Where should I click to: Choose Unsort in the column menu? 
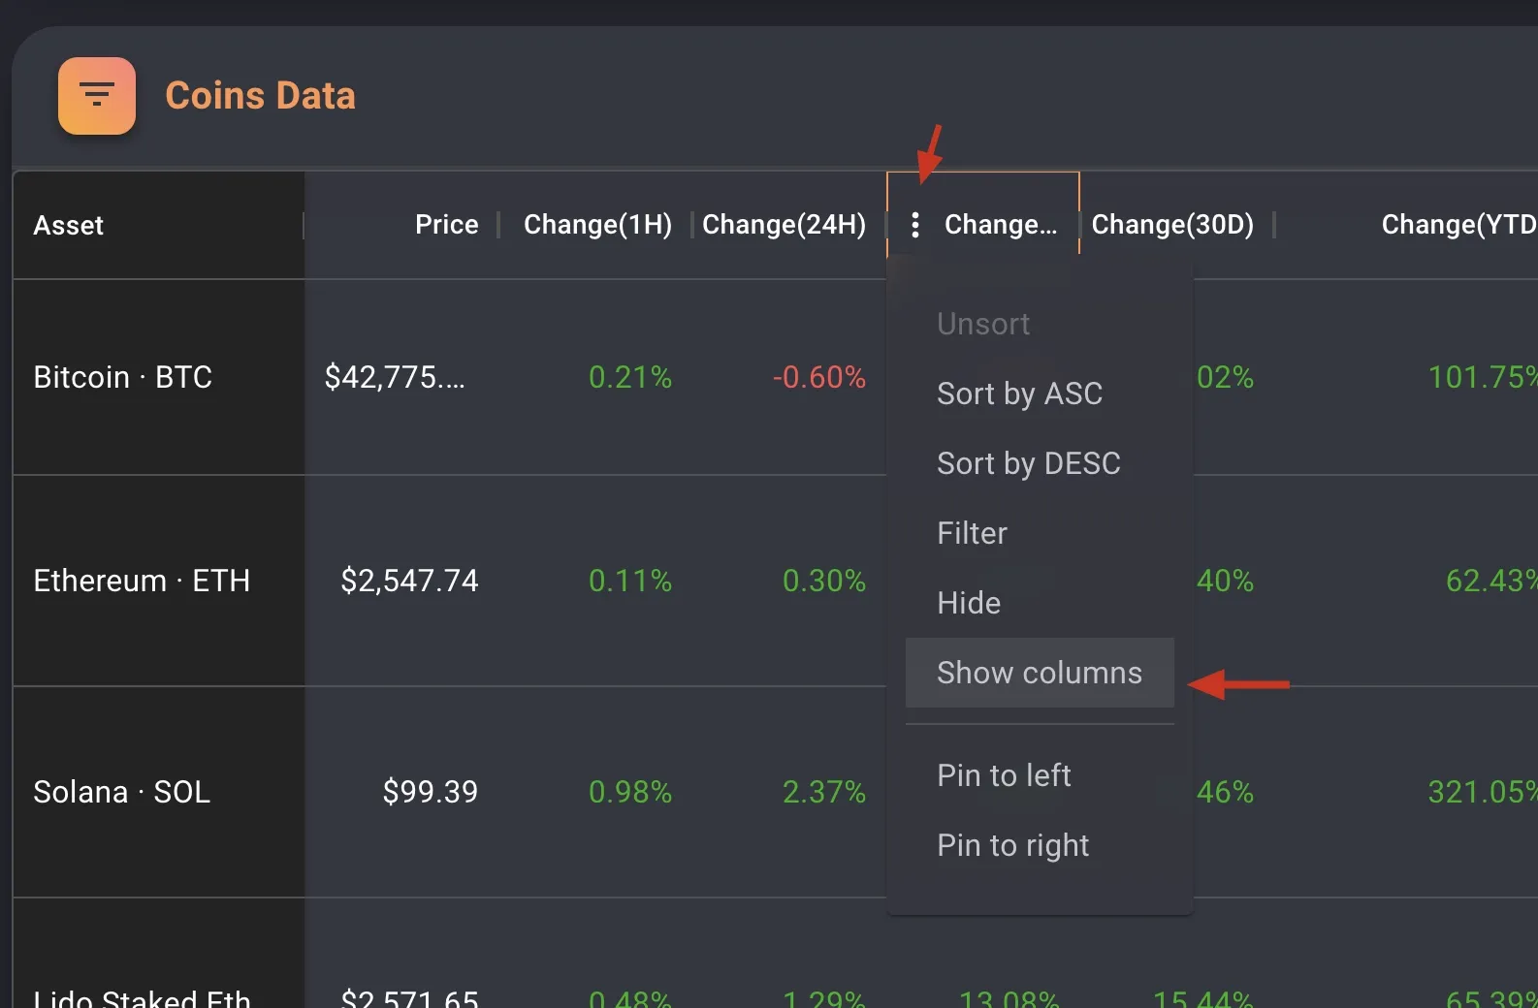1040,324
